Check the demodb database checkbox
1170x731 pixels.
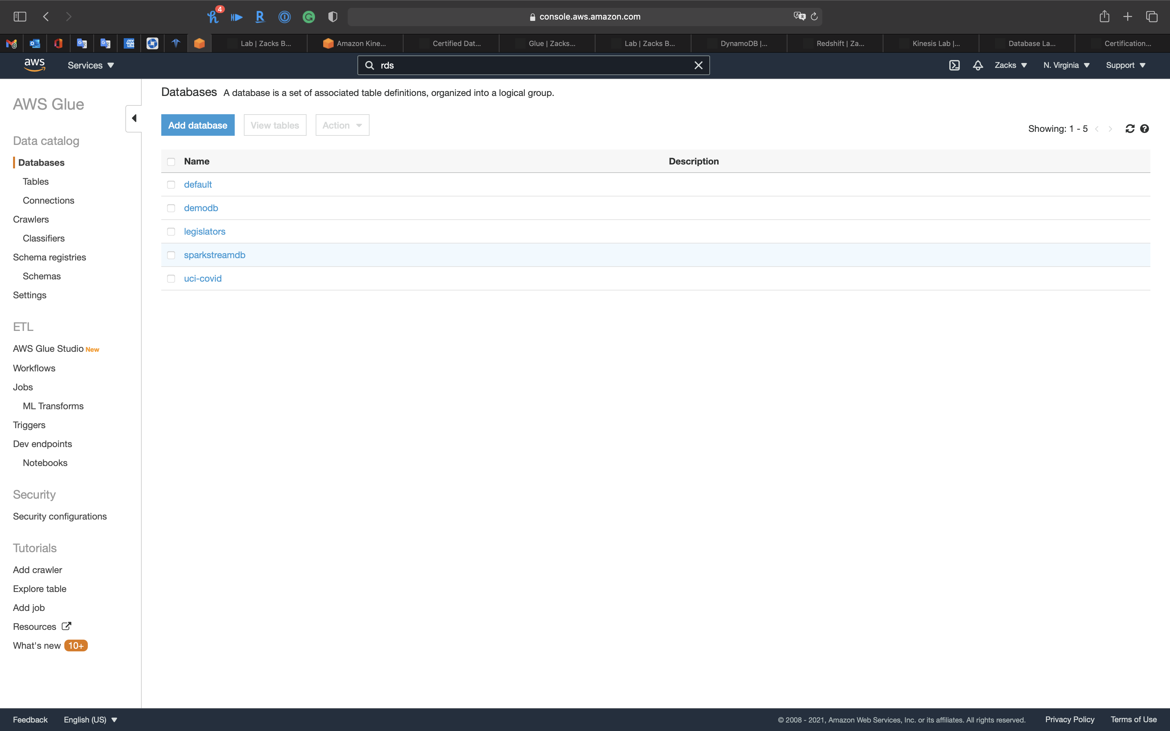pyautogui.click(x=171, y=209)
